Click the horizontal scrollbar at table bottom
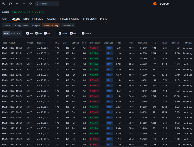Viewport: 194px width, 147px height. (115, 146)
